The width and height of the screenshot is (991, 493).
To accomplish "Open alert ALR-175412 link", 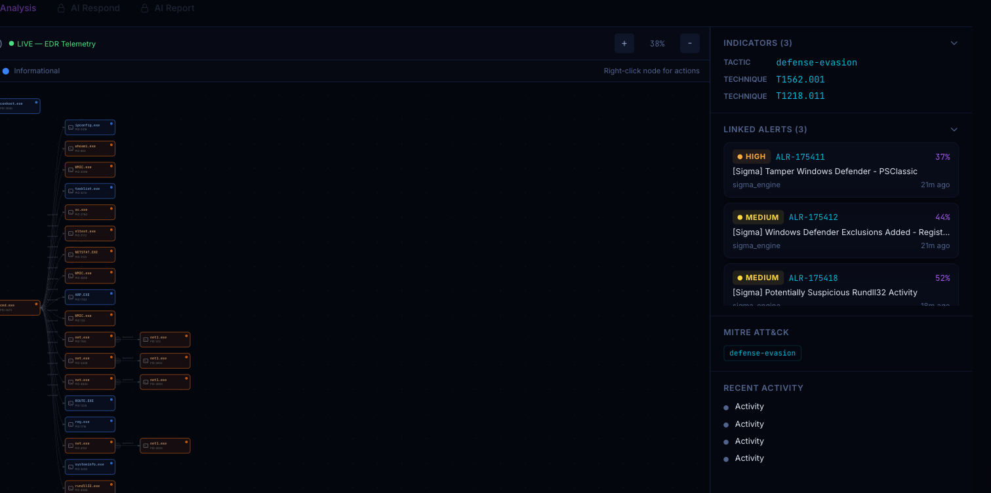I will click(x=813, y=217).
